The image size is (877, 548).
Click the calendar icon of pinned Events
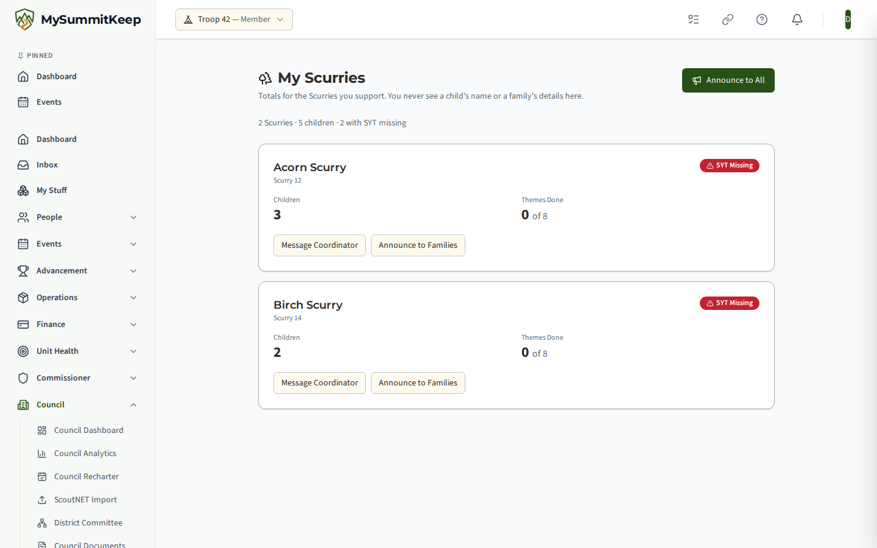23,102
